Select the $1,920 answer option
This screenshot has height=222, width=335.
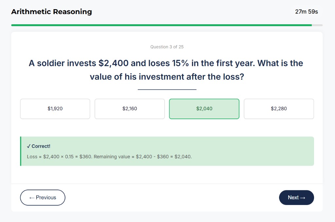click(55, 108)
